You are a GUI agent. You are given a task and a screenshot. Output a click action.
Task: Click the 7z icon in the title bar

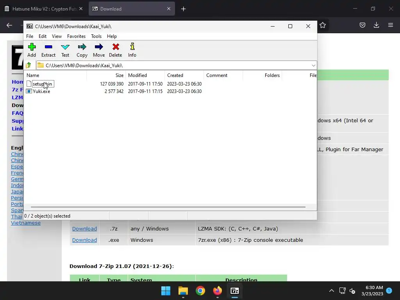click(30, 26)
